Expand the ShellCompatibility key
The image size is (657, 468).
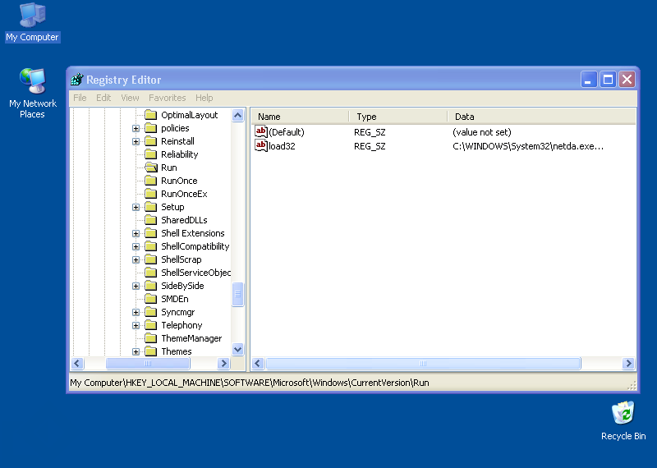(136, 246)
